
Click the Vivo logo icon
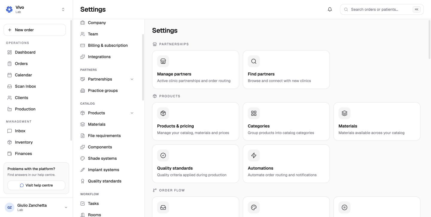point(9,9)
